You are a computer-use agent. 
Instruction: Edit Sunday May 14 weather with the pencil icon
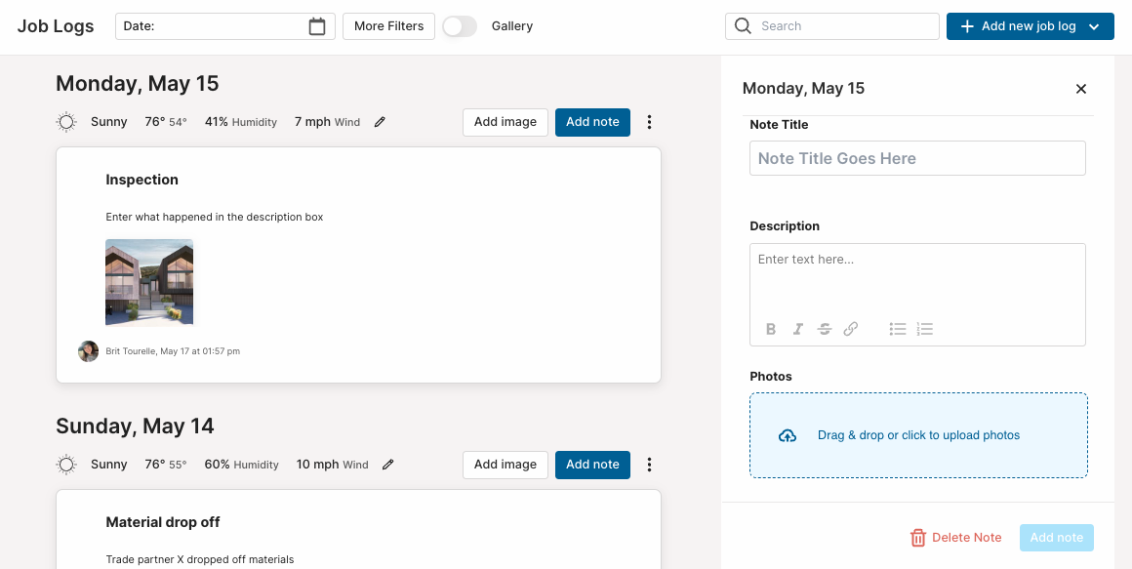(x=387, y=465)
